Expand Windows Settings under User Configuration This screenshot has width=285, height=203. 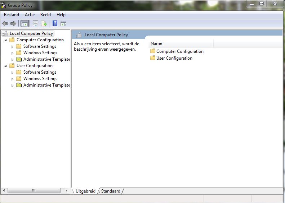(x=12, y=79)
